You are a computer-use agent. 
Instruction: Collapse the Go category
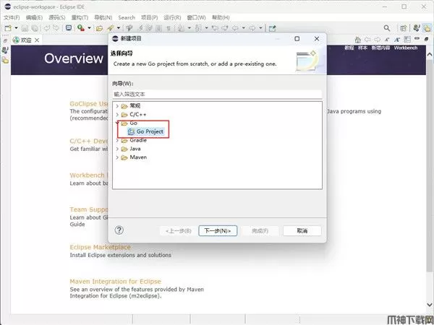[x=117, y=123]
